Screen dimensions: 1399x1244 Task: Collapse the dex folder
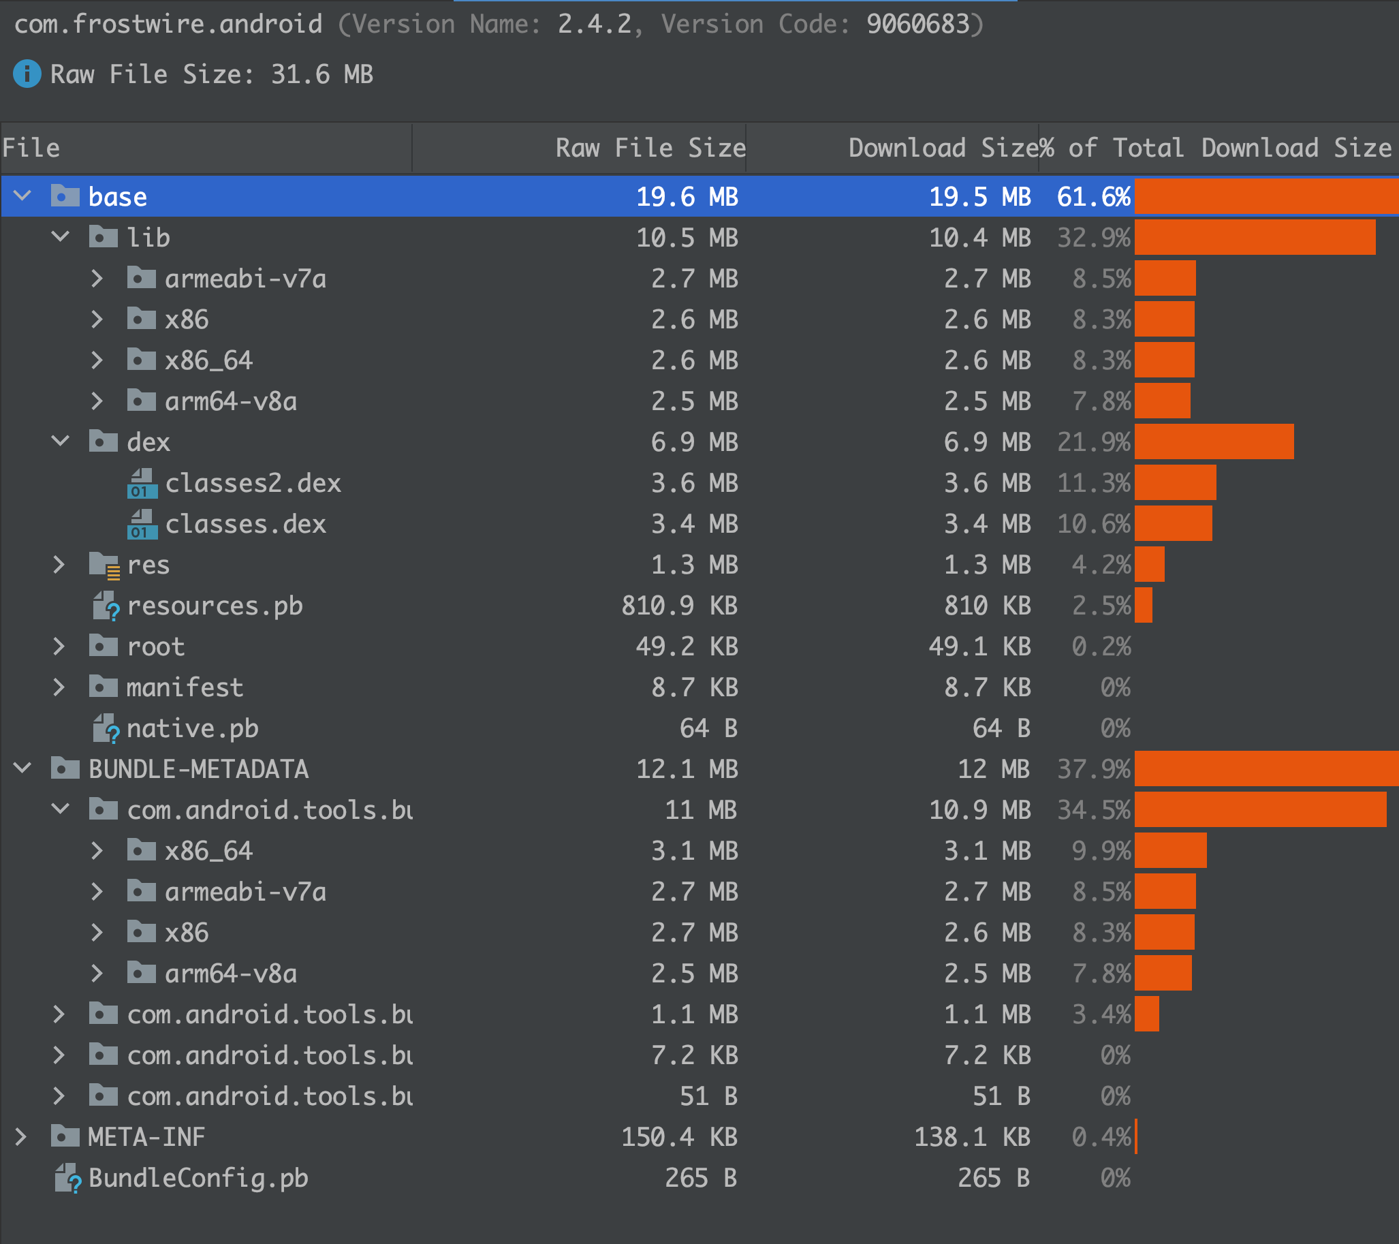pyautogui.click(x=61, y=441)
